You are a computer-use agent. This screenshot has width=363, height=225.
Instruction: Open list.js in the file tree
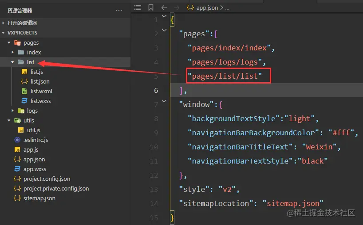pos(37,72)
